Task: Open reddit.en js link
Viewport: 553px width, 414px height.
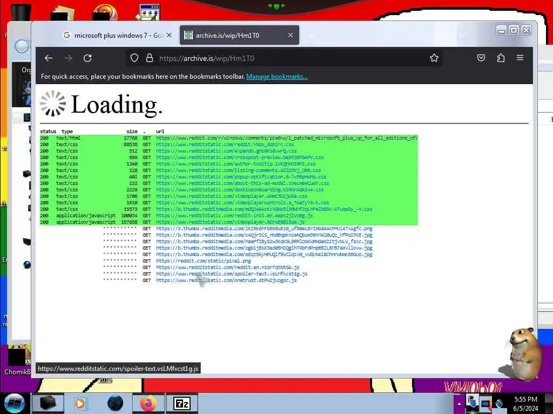Action: click(x=227, y=267)
